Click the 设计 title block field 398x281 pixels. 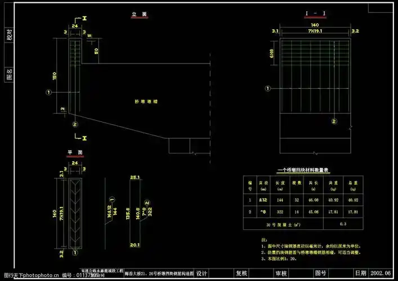click(x=202, y=273)
